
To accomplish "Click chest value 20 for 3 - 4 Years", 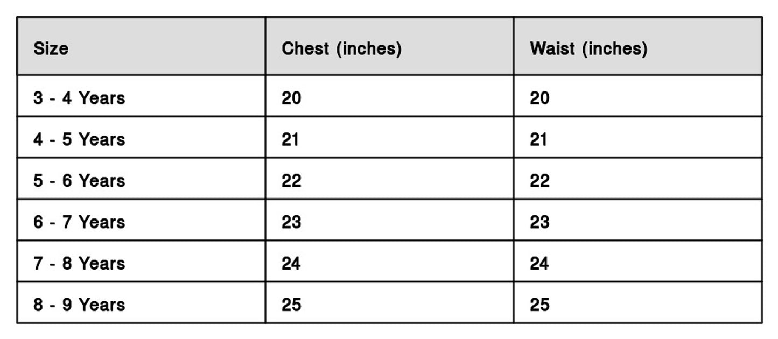I will click(x=291, y=98).
